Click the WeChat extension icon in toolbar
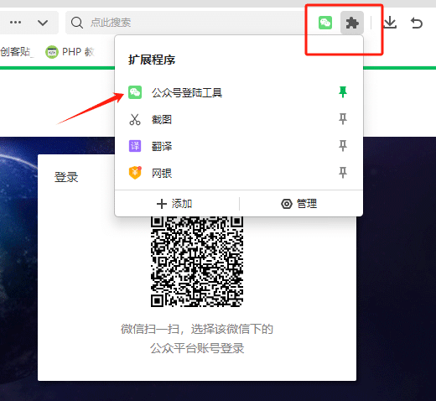 point(325,23)
